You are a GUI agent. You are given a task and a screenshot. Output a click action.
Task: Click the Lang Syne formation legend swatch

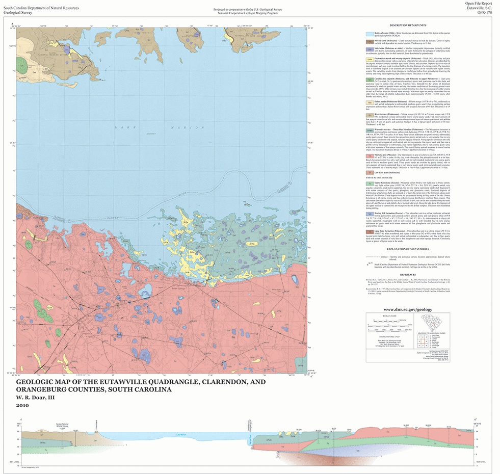[370, 231]
